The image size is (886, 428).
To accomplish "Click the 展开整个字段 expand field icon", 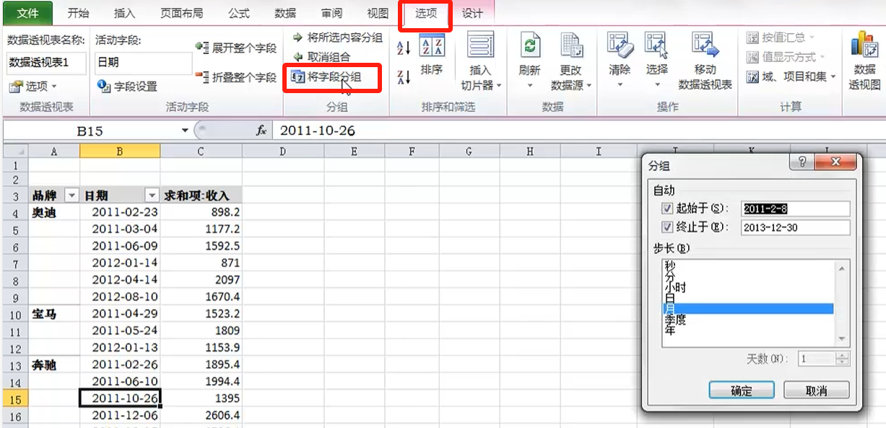I will point(201,48).
